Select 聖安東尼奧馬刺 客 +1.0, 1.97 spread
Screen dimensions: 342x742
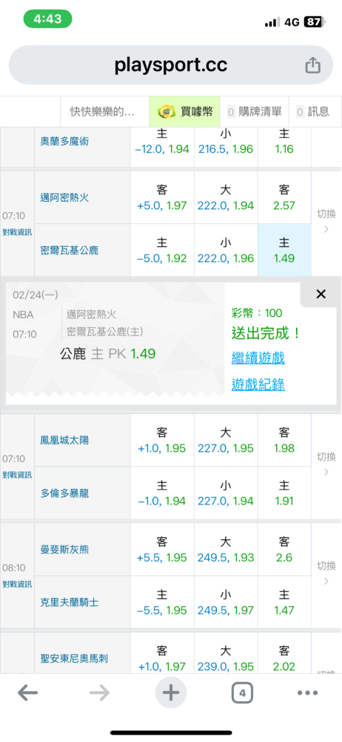[162, 653]
